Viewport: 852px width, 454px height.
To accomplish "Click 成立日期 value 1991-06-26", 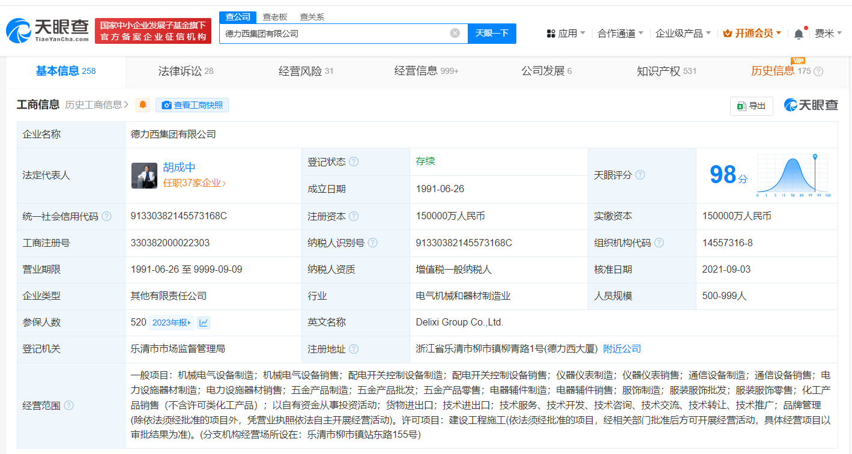I will 440,189.
